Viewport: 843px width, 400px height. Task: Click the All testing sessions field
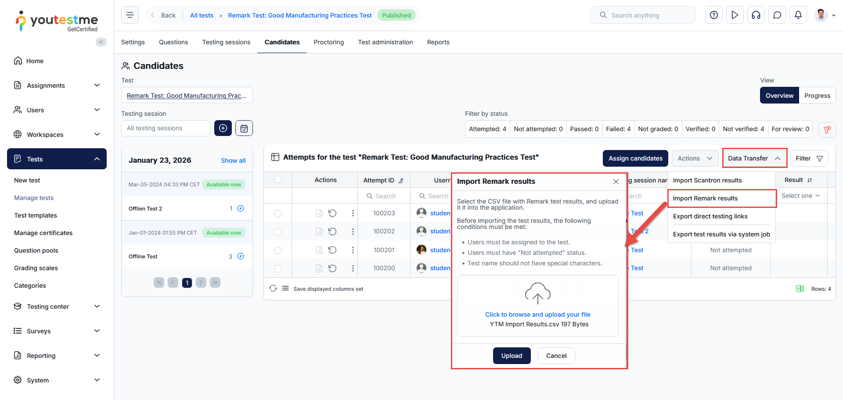(x=166, y=128)
